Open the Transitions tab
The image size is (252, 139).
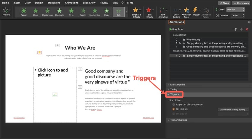pyautogui.click(x=54, y=3)
